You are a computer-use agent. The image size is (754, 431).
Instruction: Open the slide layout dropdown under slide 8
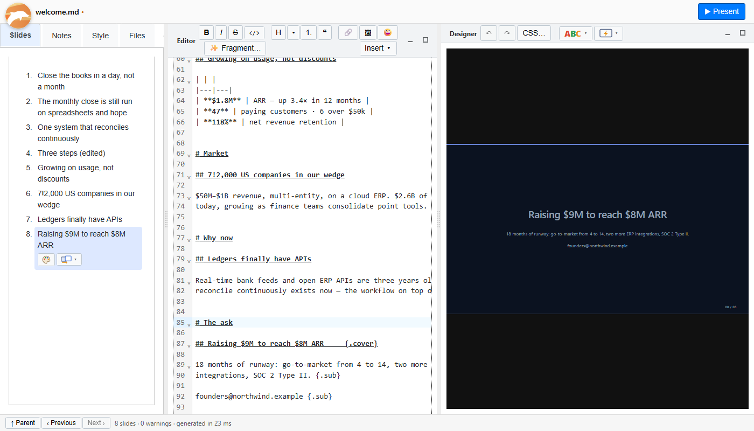(x=69, y=260)
